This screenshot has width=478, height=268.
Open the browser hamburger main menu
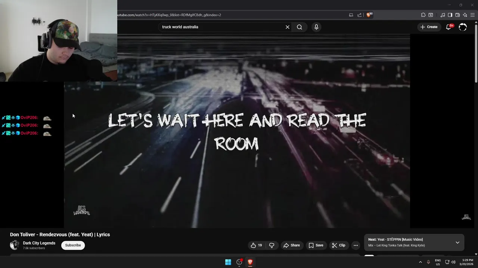tap(472, 15)
